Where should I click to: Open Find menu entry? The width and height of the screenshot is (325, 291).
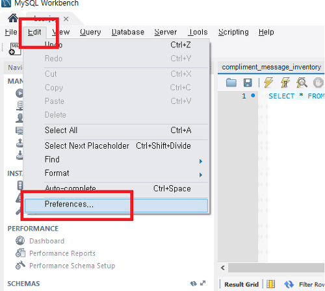[x=116, y=160]
